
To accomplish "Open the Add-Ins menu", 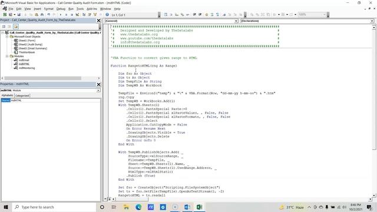I will (92, 9).
